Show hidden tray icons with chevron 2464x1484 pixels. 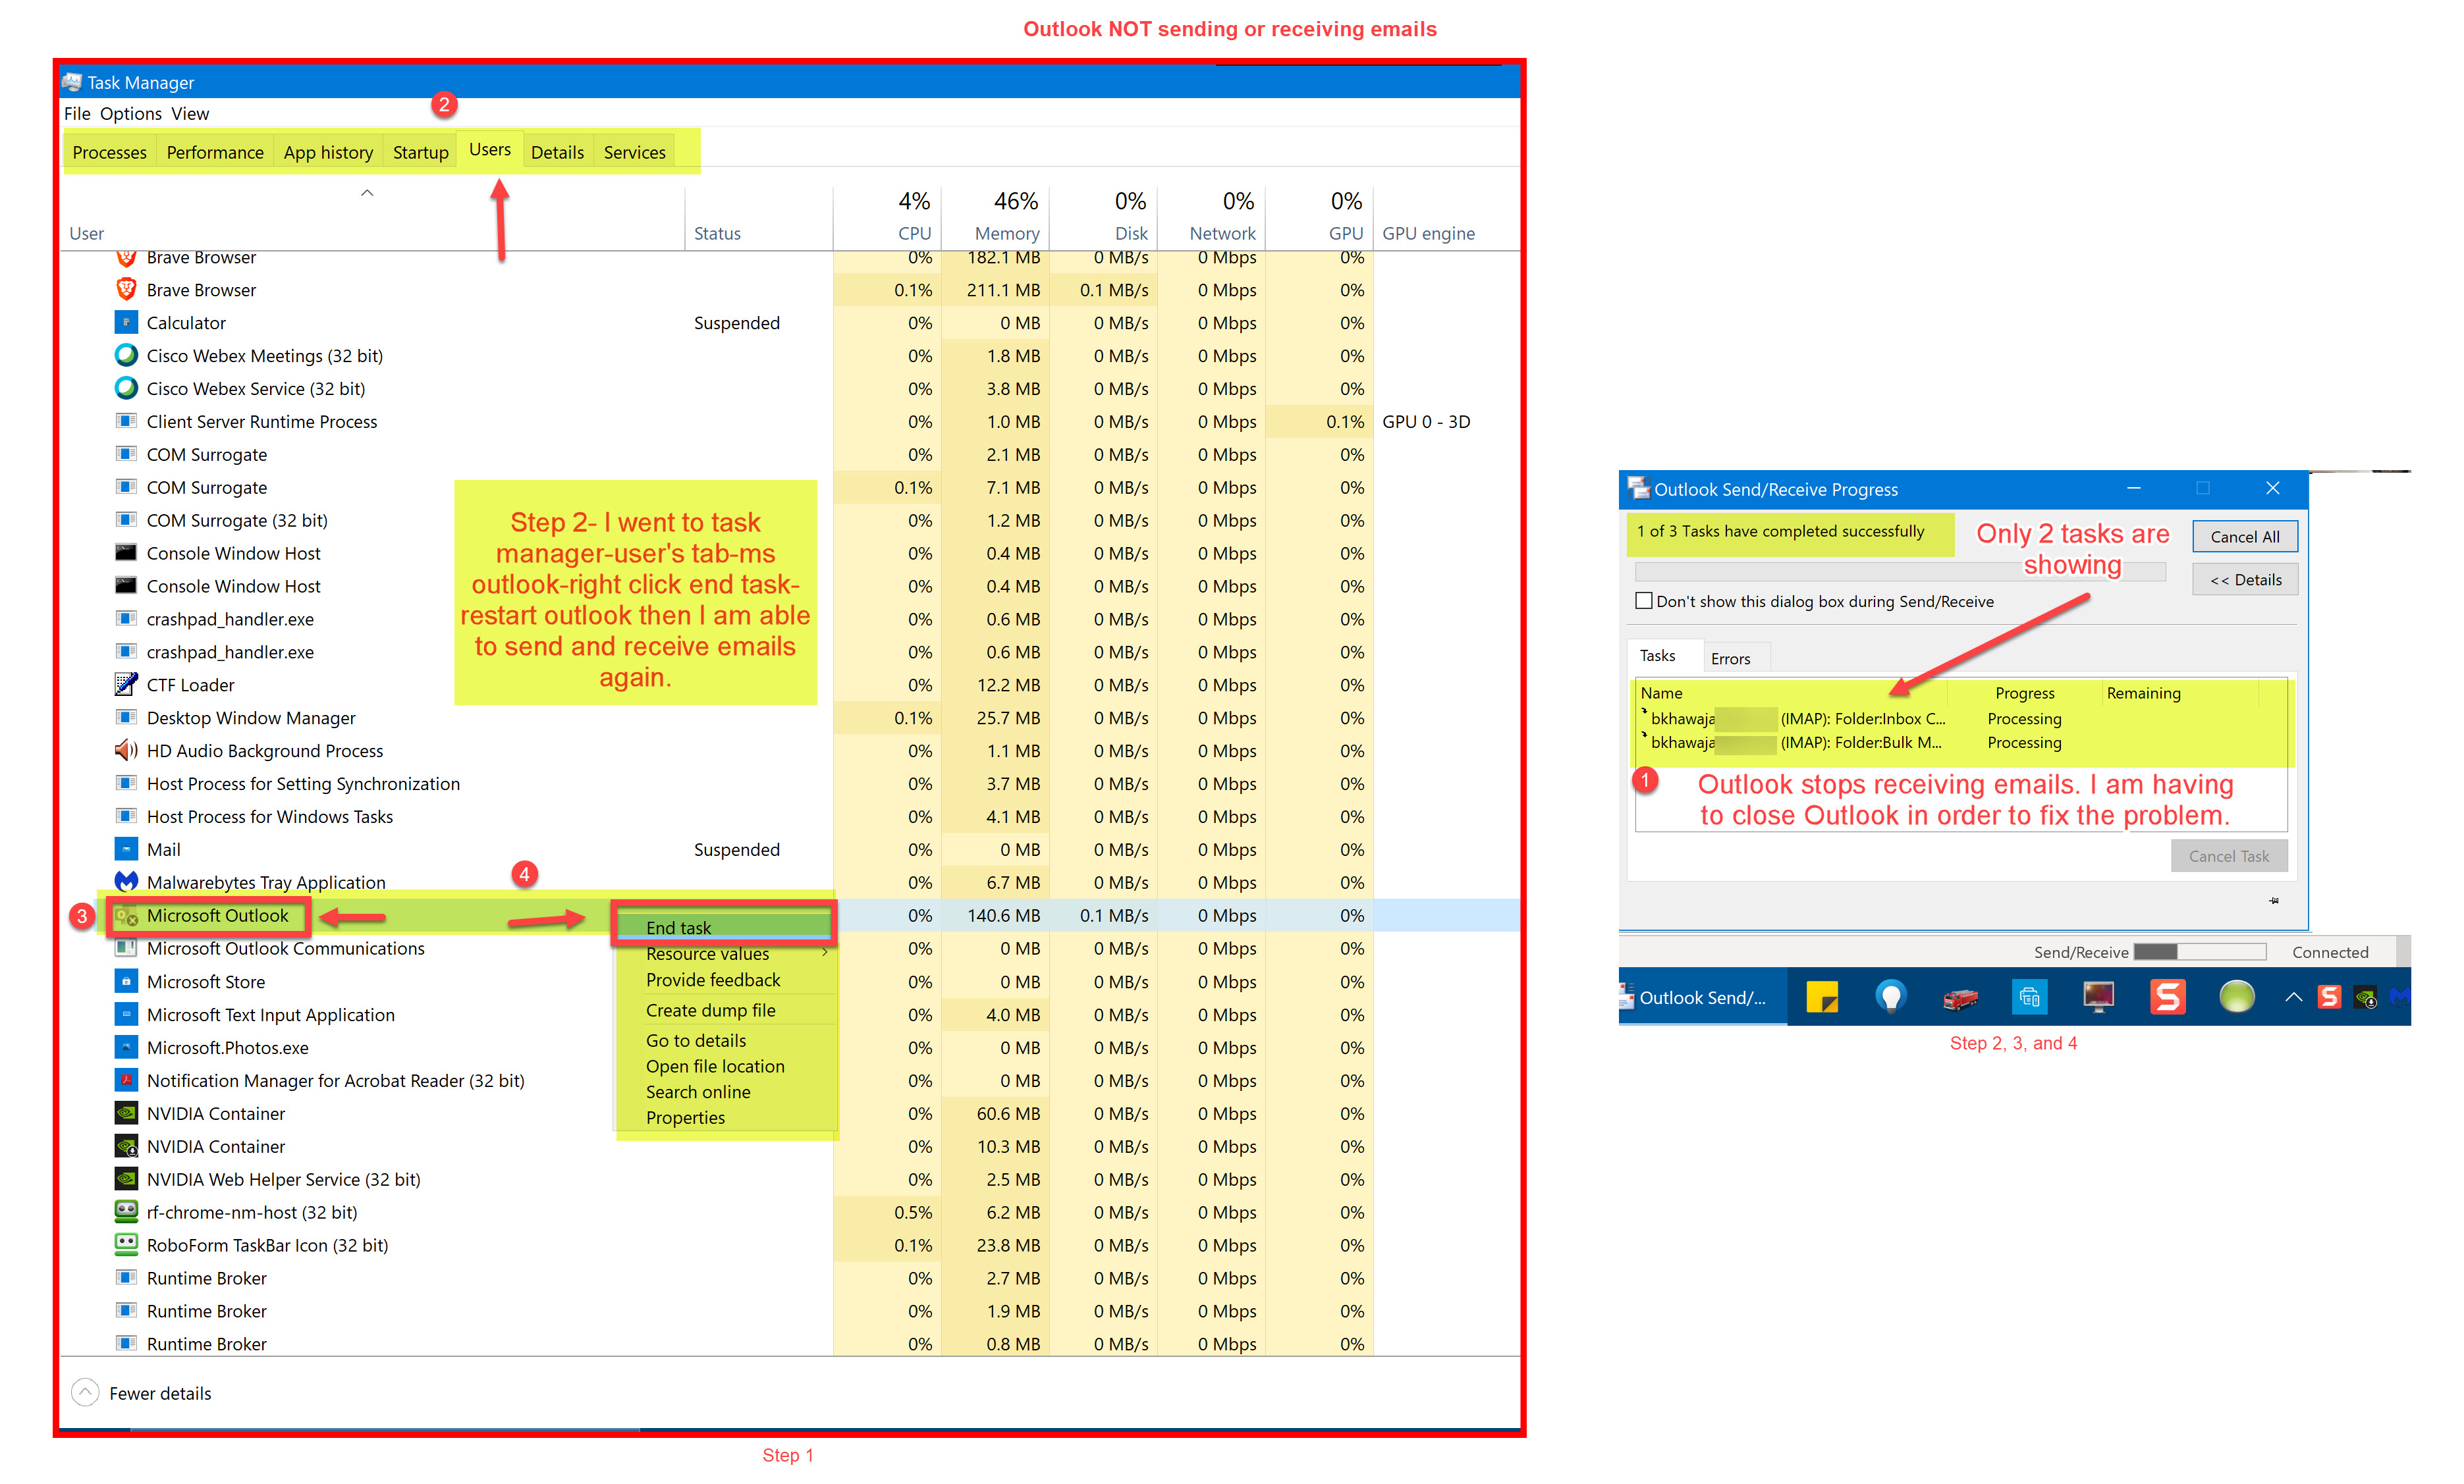[2294, 997]
